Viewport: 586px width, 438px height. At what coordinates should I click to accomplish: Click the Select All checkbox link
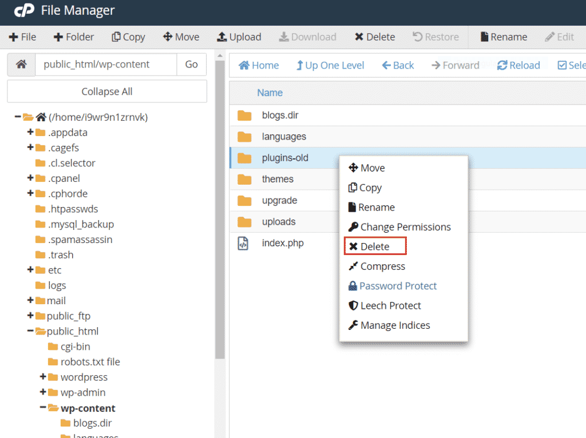click(572, 65)
